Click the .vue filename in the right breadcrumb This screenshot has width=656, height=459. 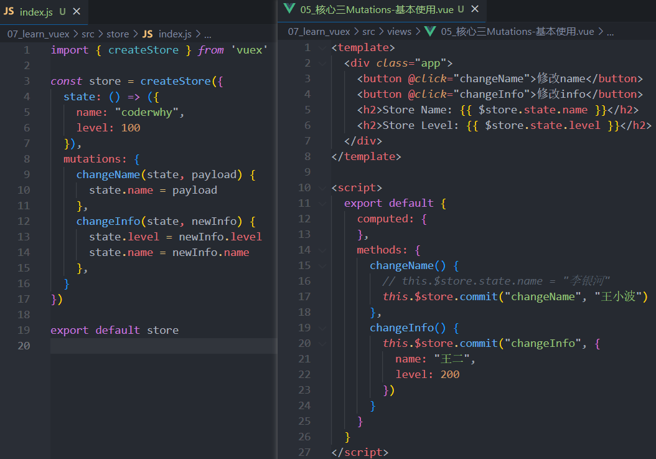(518, 31)
